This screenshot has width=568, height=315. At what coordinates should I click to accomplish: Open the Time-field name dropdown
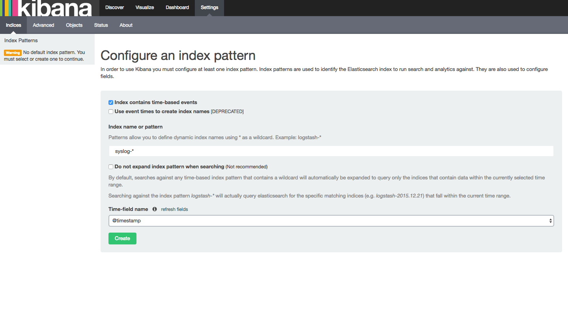coord(331,221)
